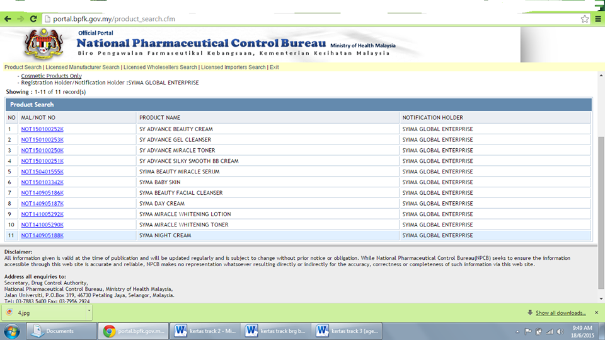Viewport: 605px width, 340px height.
Task: Open notification NOT140905188K
Action: pyautogui.click(x=42, y=235)
